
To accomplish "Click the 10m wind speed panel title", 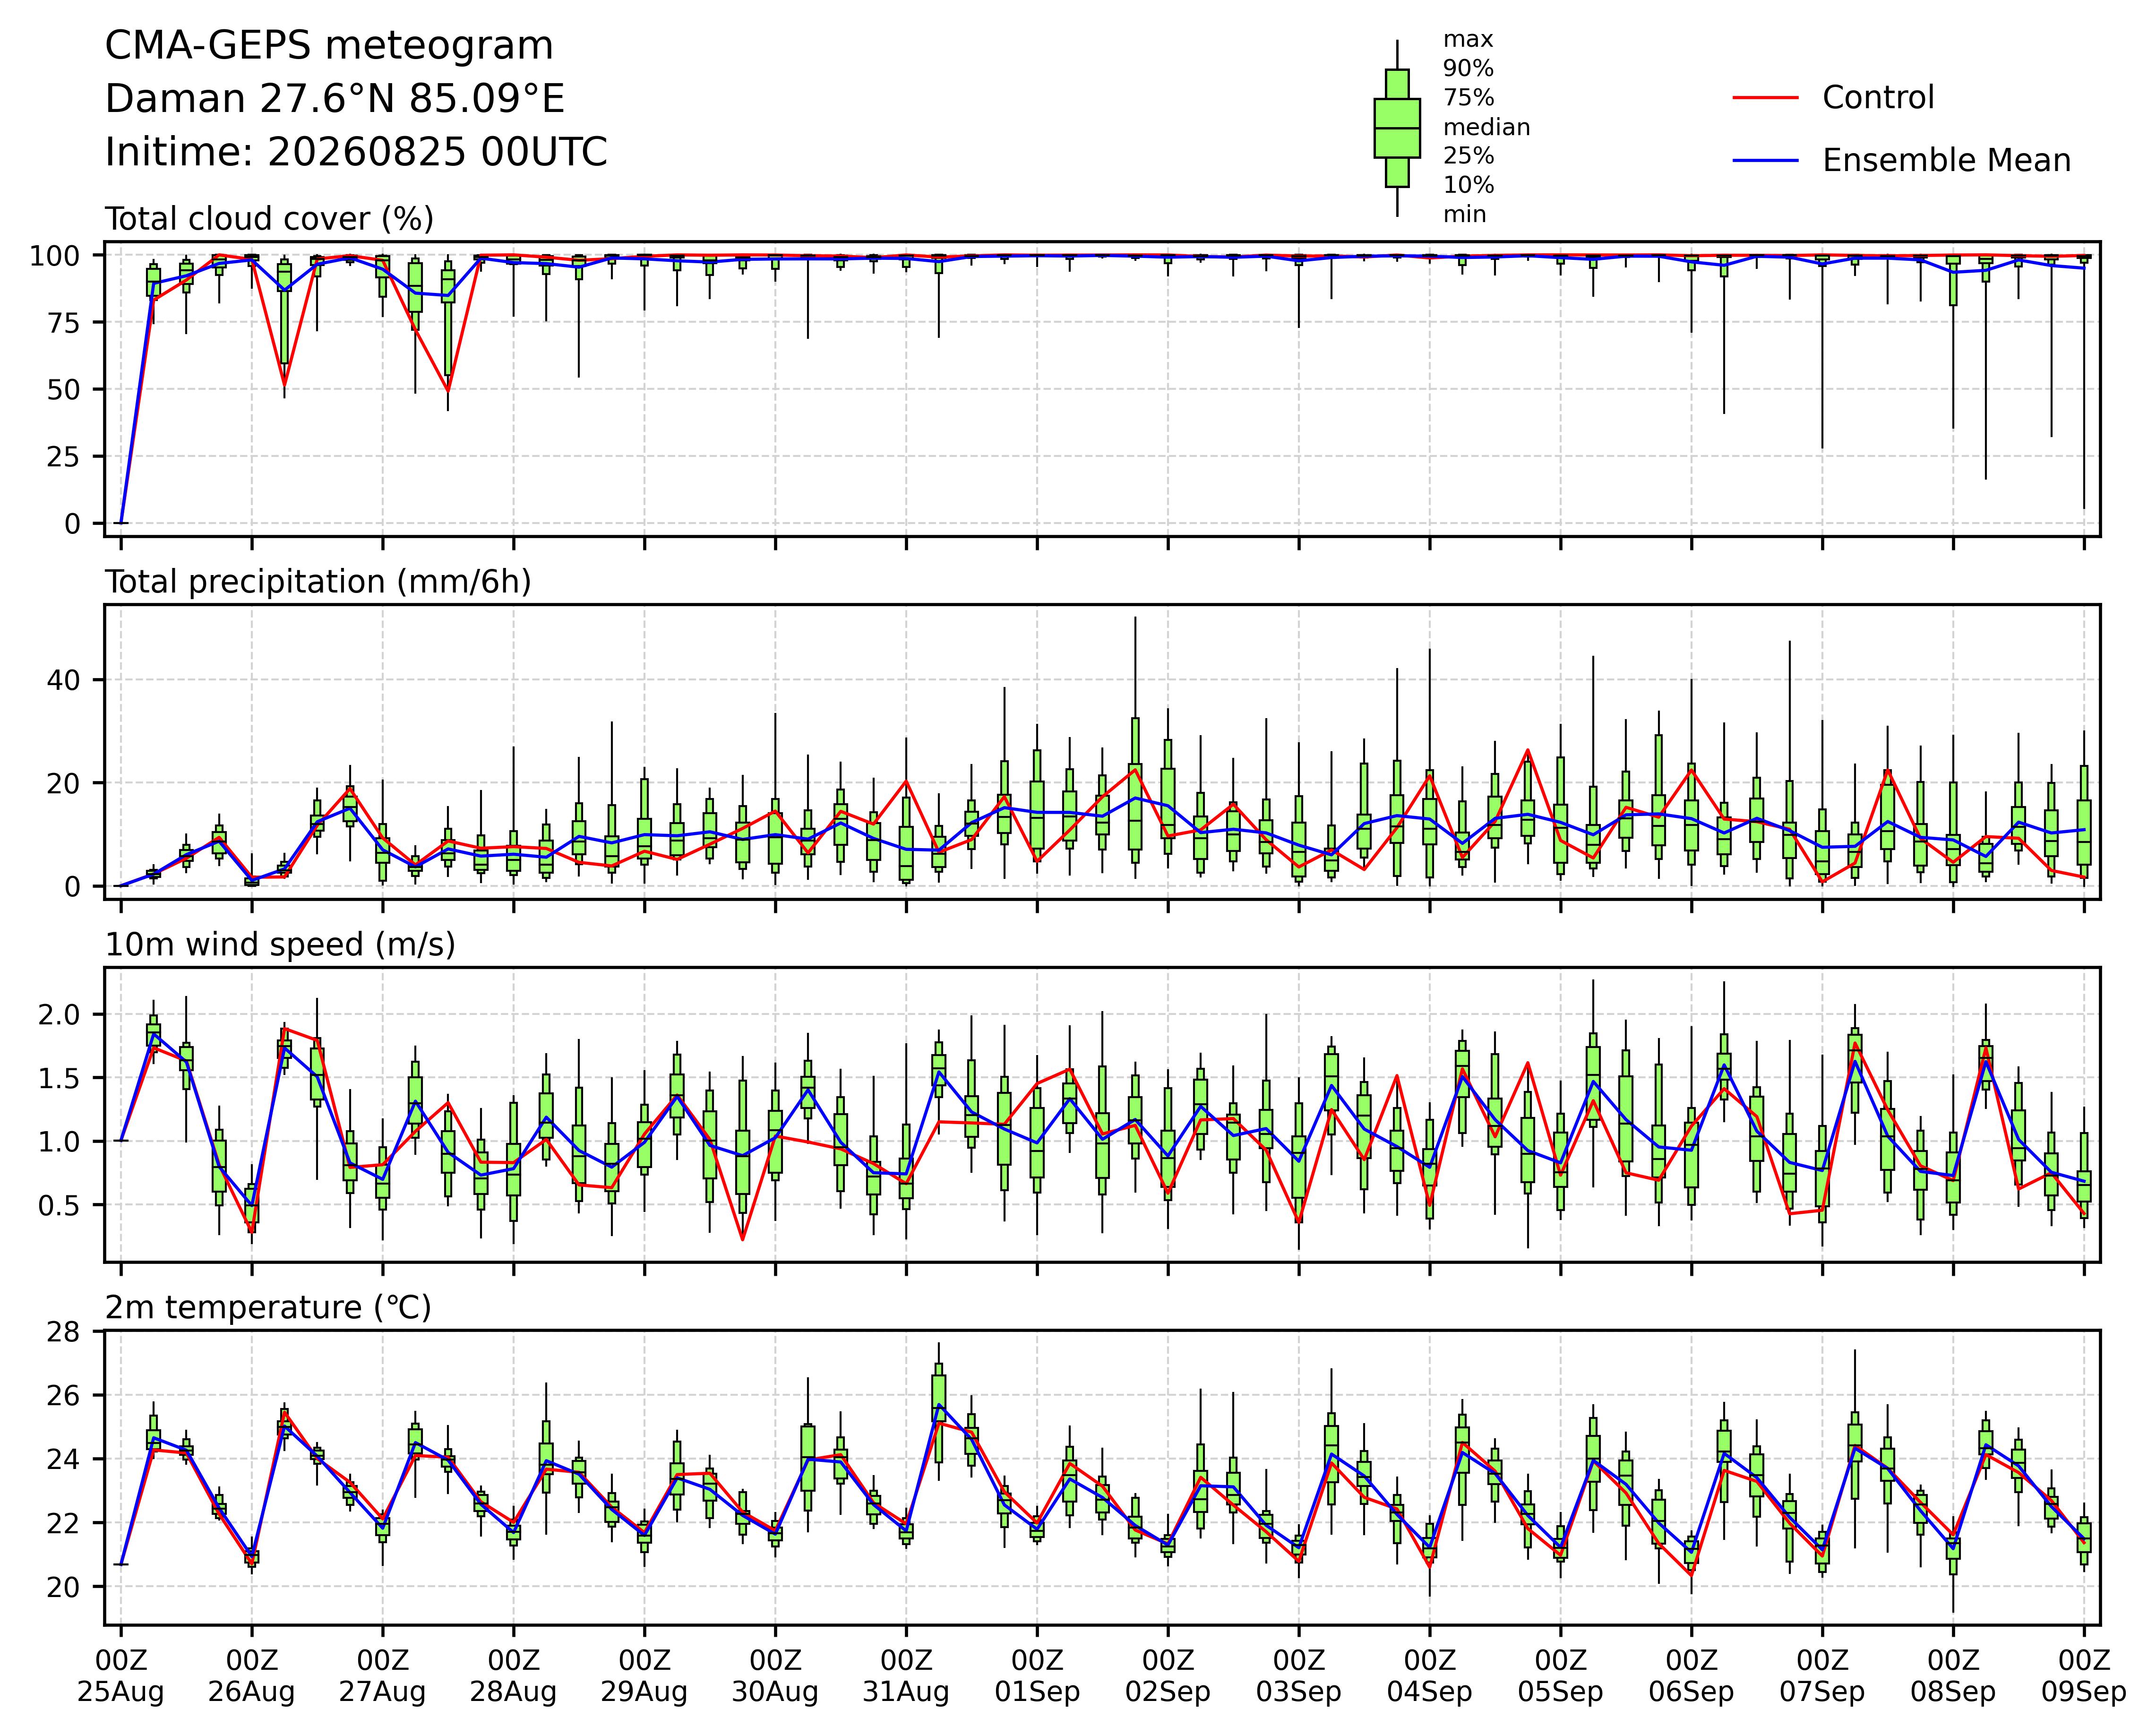I will click(280, 945).
